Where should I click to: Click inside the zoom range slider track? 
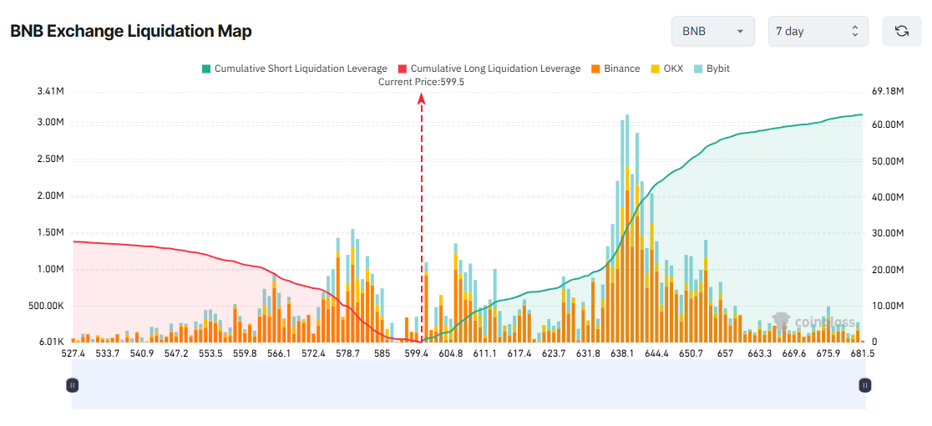click(468, 385)
